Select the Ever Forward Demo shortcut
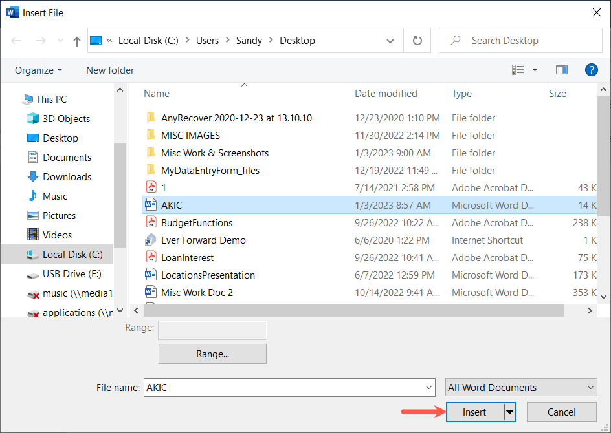This screenshot has height=433, width=611. pyautogui.click(x=203, y=240)
